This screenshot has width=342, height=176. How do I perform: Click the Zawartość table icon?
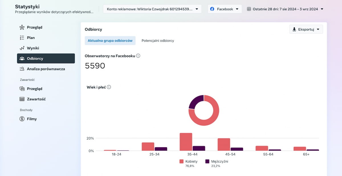point(22,99)
